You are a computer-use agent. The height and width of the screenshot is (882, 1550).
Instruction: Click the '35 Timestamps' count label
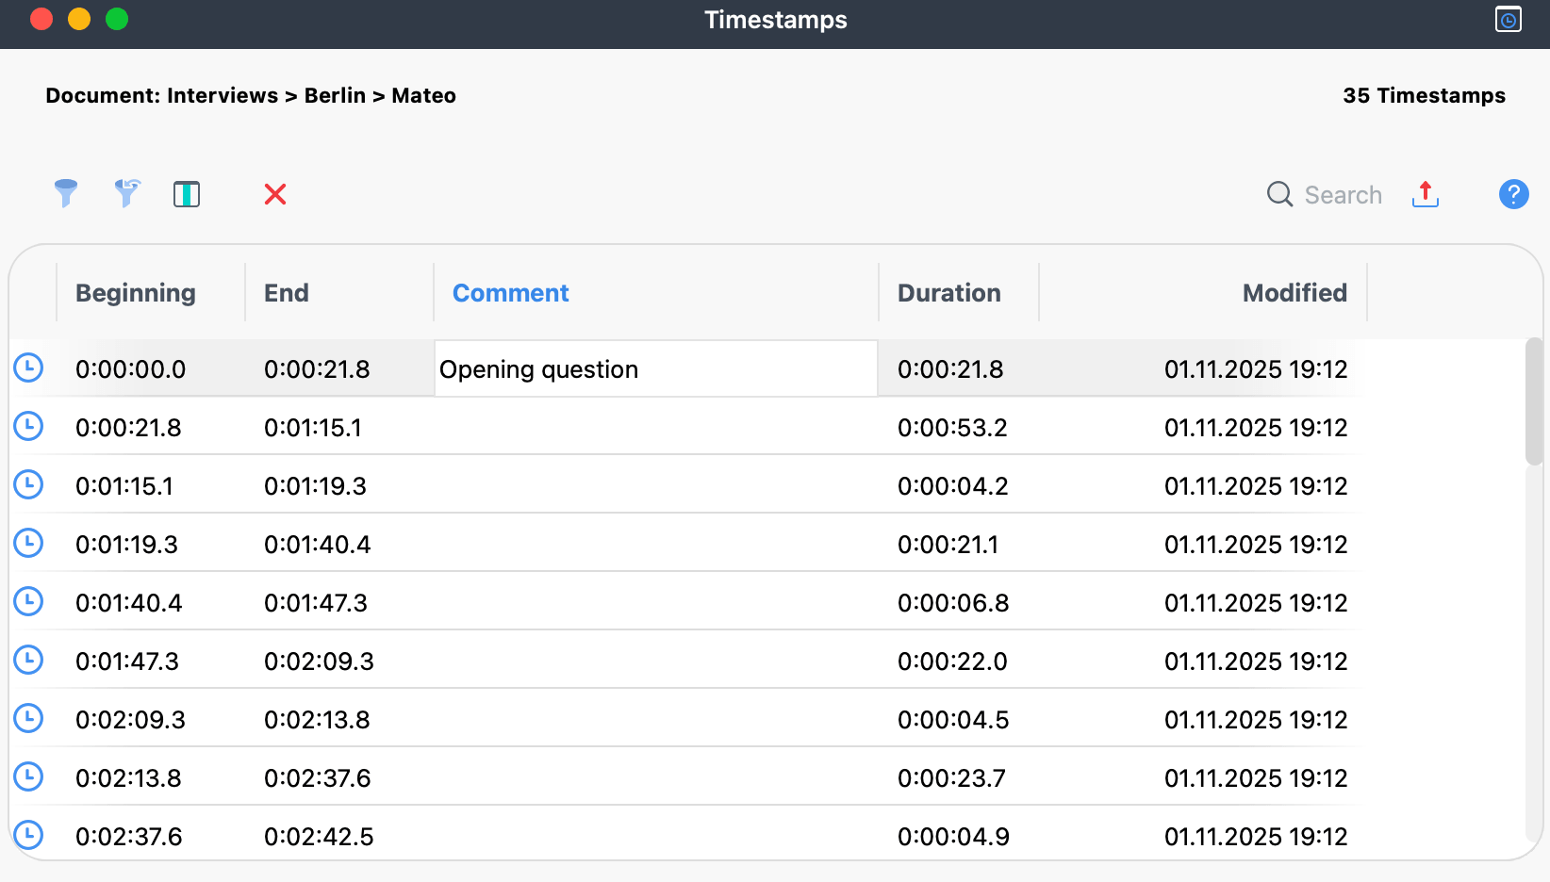1424,95
